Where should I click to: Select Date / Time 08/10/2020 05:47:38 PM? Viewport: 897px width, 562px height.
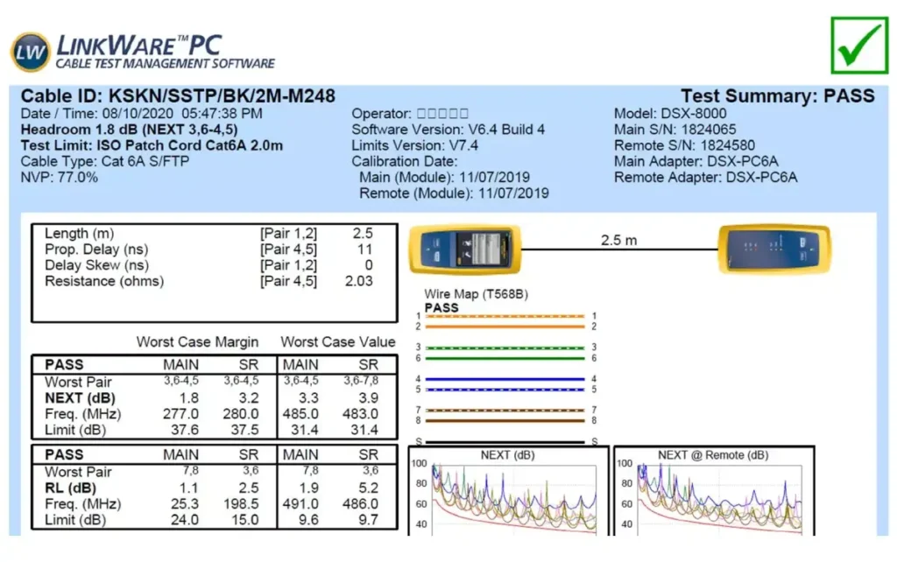pyautogui.click(x=141, y=114)
